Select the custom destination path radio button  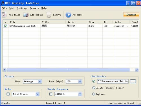(x=94, y=81)
